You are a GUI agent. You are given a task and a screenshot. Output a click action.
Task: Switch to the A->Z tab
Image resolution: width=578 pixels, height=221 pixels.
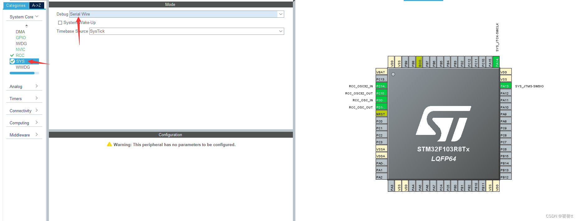point(37,5)
